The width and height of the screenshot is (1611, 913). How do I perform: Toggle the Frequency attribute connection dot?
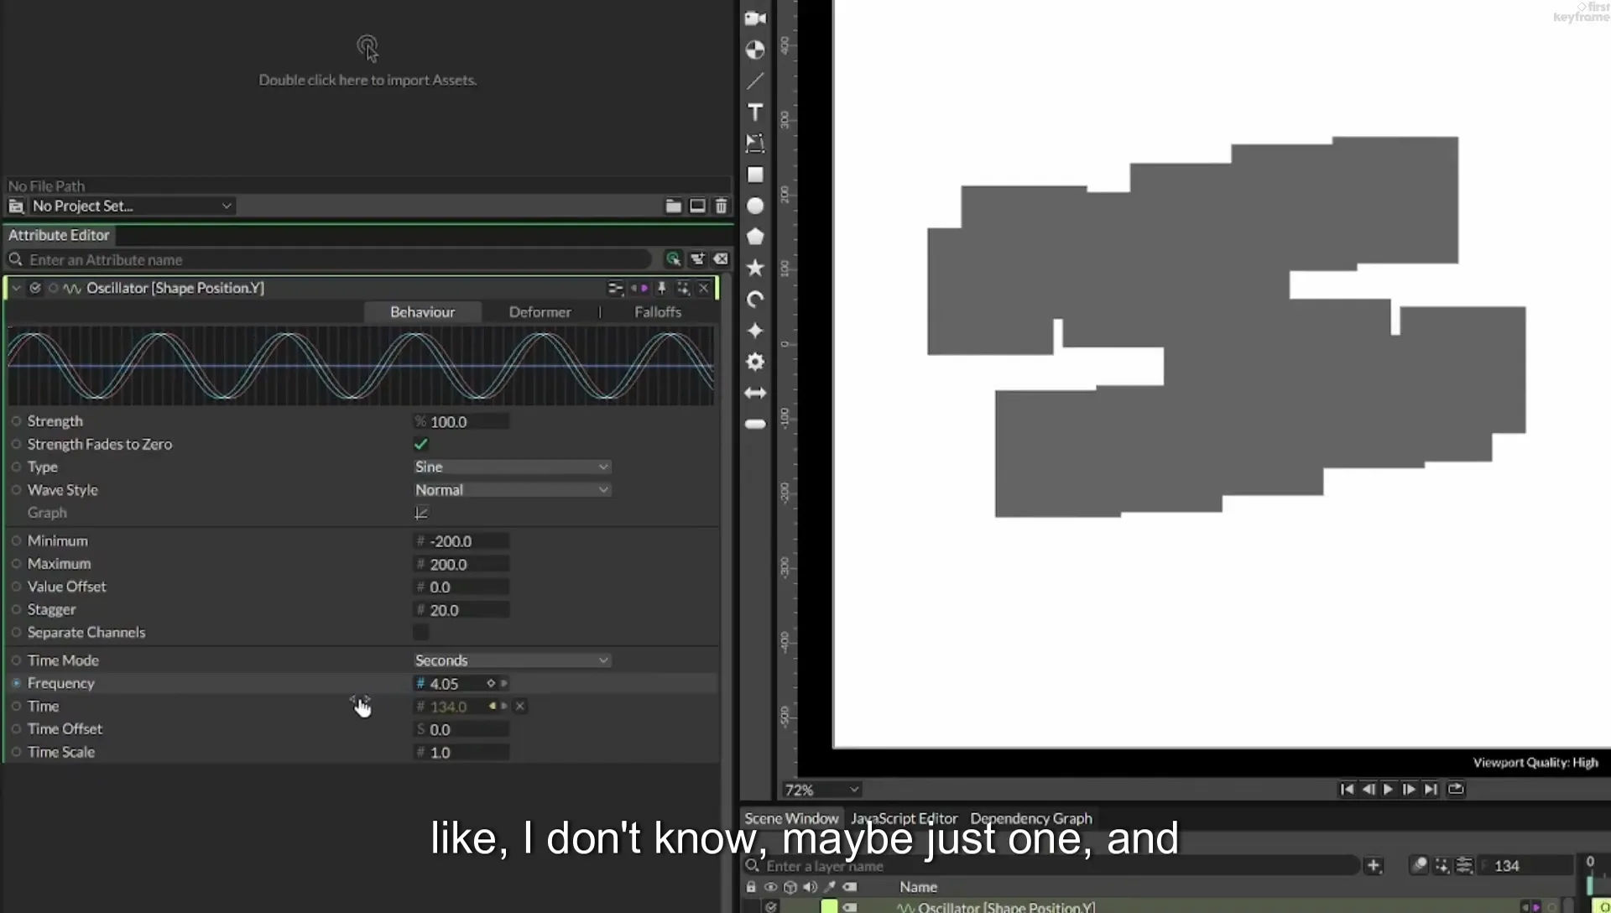coord(16,683)
